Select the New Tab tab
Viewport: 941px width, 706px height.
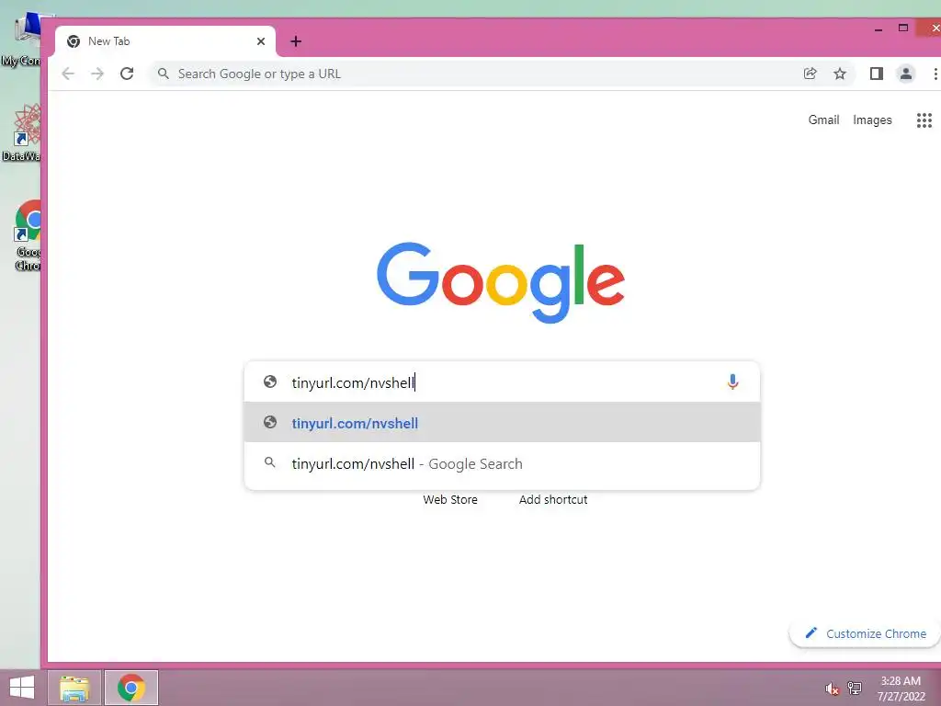(x=165, y=41)
